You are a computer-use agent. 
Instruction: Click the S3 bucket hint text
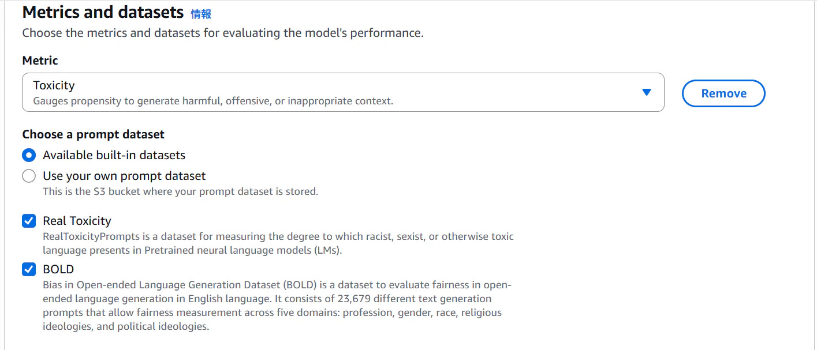(180, 191)
